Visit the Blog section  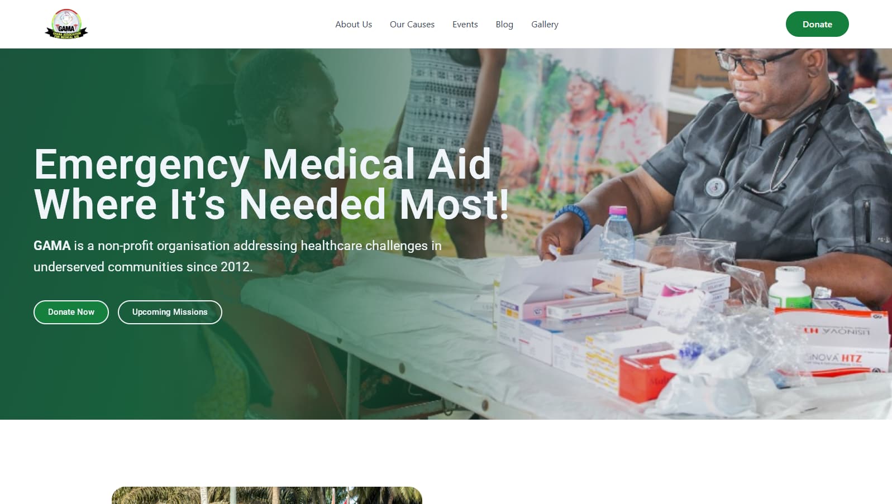coord(504,25)
